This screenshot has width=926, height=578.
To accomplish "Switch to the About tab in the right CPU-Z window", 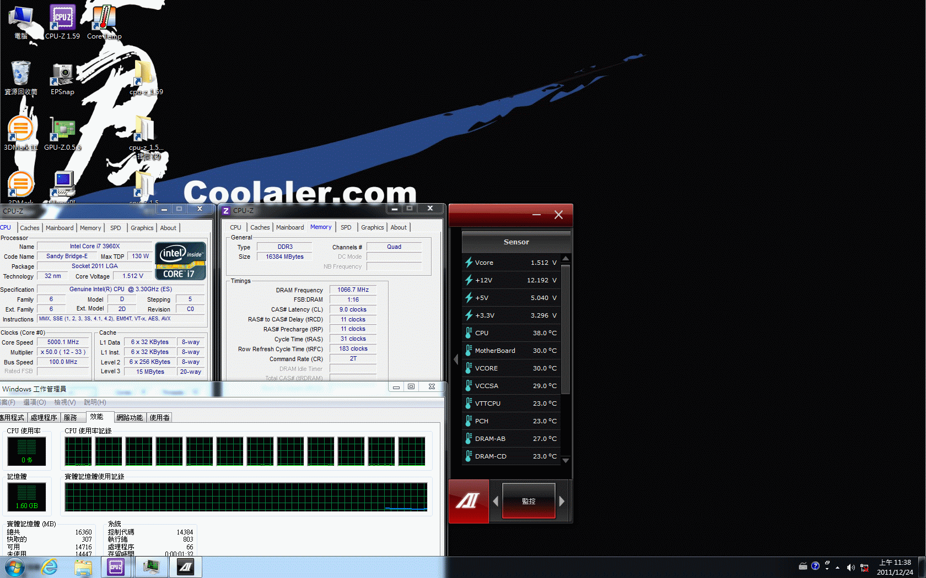I will click(399, 227).
